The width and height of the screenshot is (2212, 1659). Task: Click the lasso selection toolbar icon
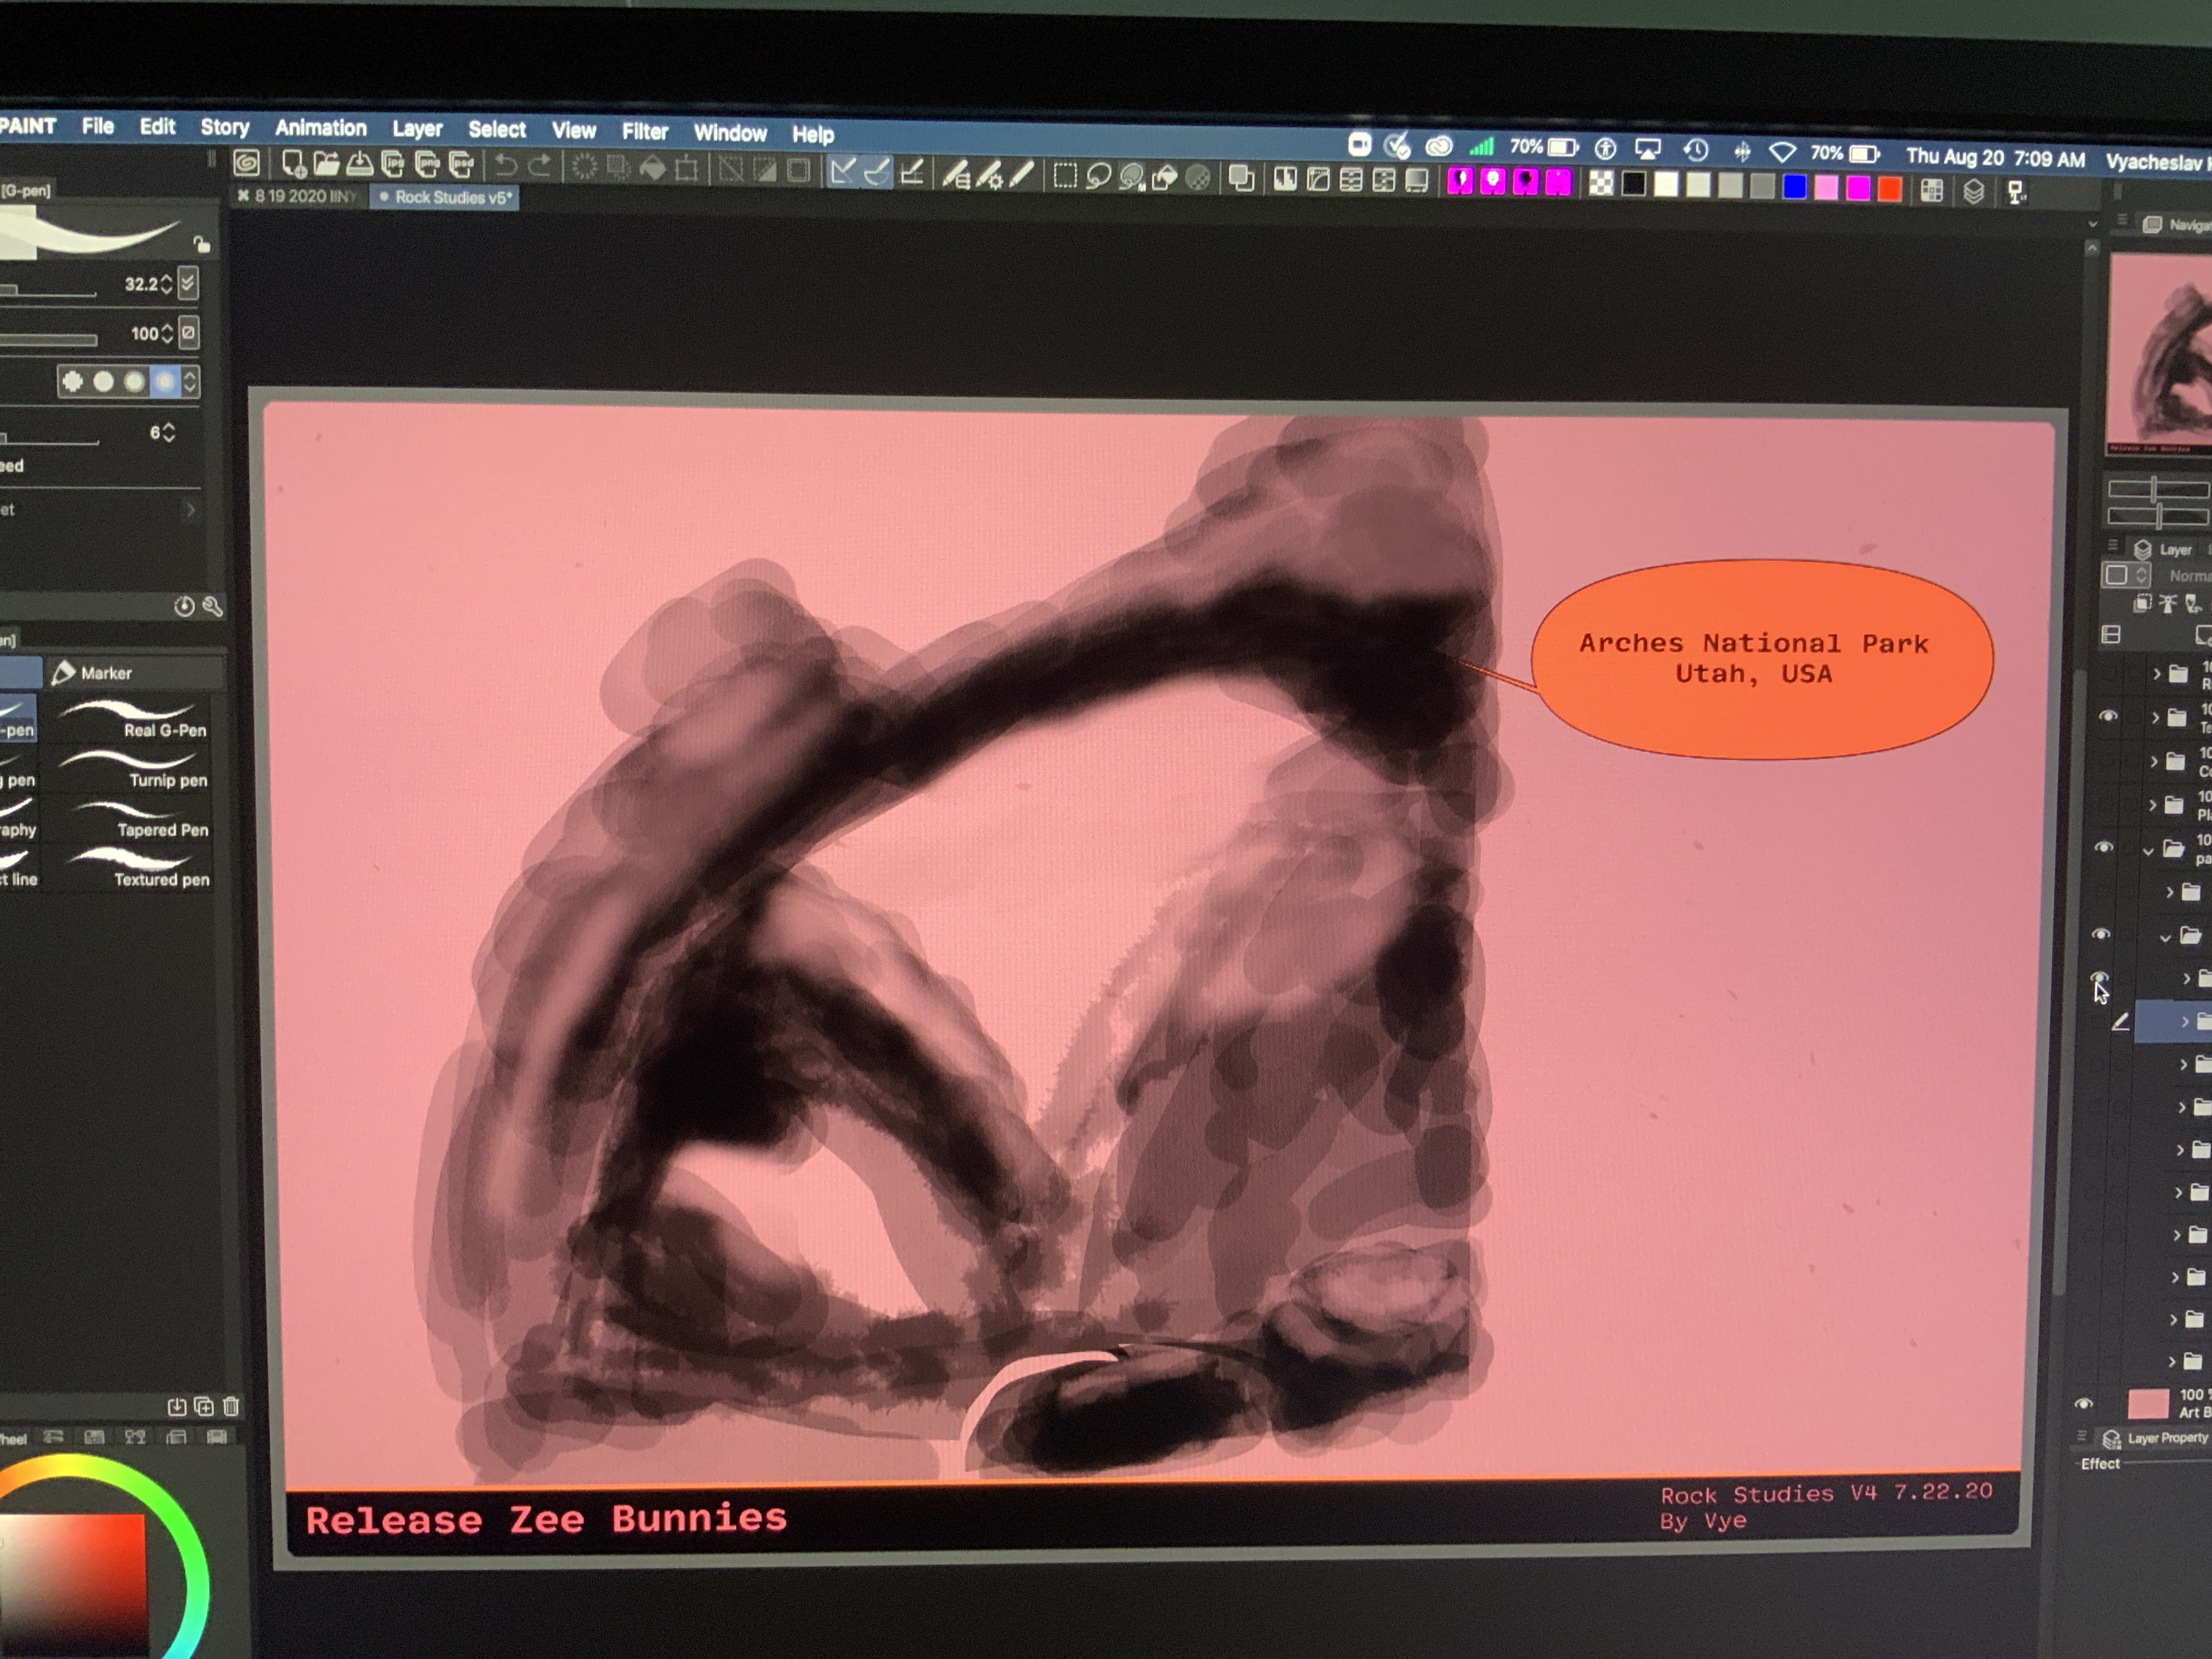1098,177
